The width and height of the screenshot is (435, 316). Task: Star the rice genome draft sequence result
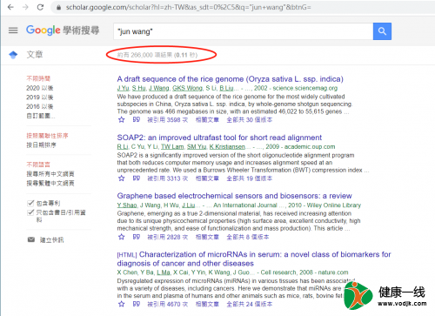point(122,119)
